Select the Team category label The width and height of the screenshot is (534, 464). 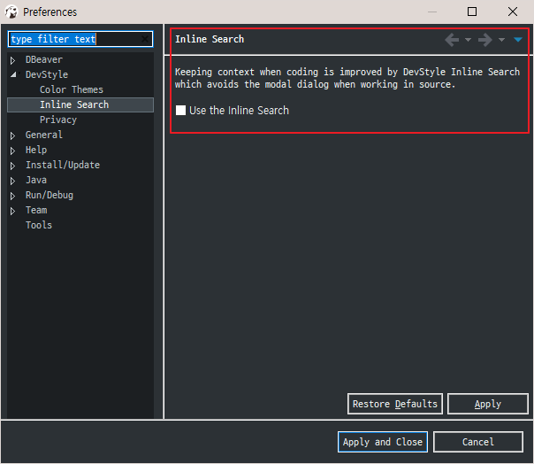click(x=36, y=210)
